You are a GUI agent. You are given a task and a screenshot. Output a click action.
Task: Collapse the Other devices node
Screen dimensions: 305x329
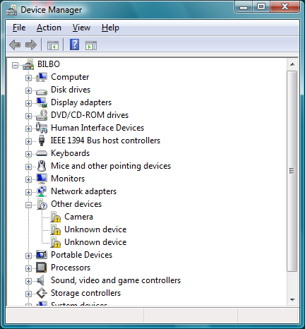[28, 205]
